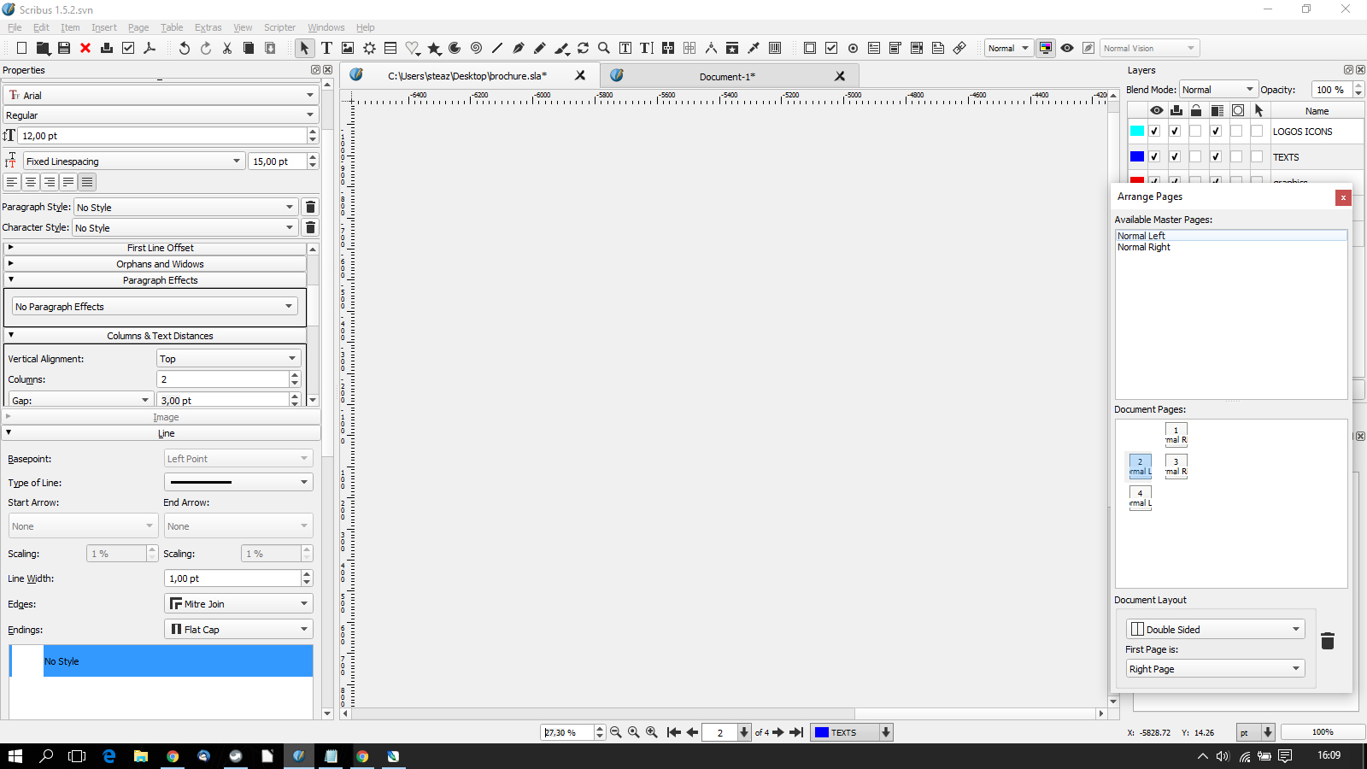
Task: Toggle print checkbox for LOGOS ICONS layer
Action: 1175,132
